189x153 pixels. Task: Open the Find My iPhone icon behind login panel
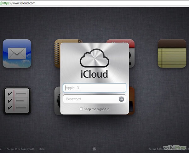coord(57,101)
